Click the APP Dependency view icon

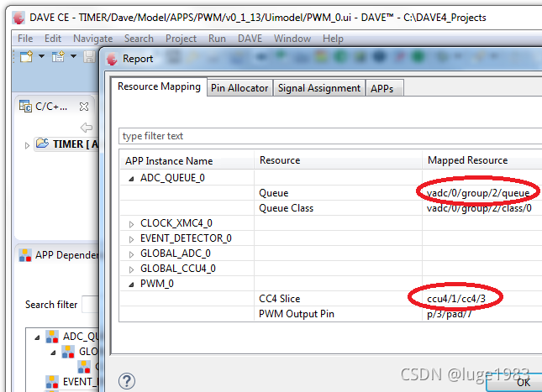click(x=25, y=255)
